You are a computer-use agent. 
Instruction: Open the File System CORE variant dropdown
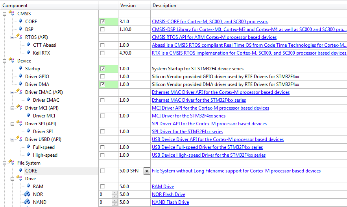coord(147,171)
